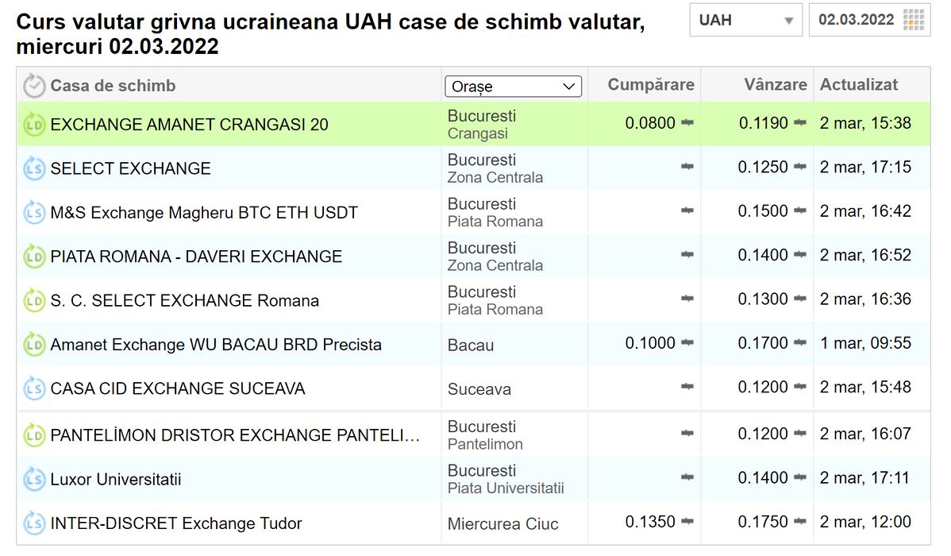Sort by the Actualizat column header

[x=859, y=85]
